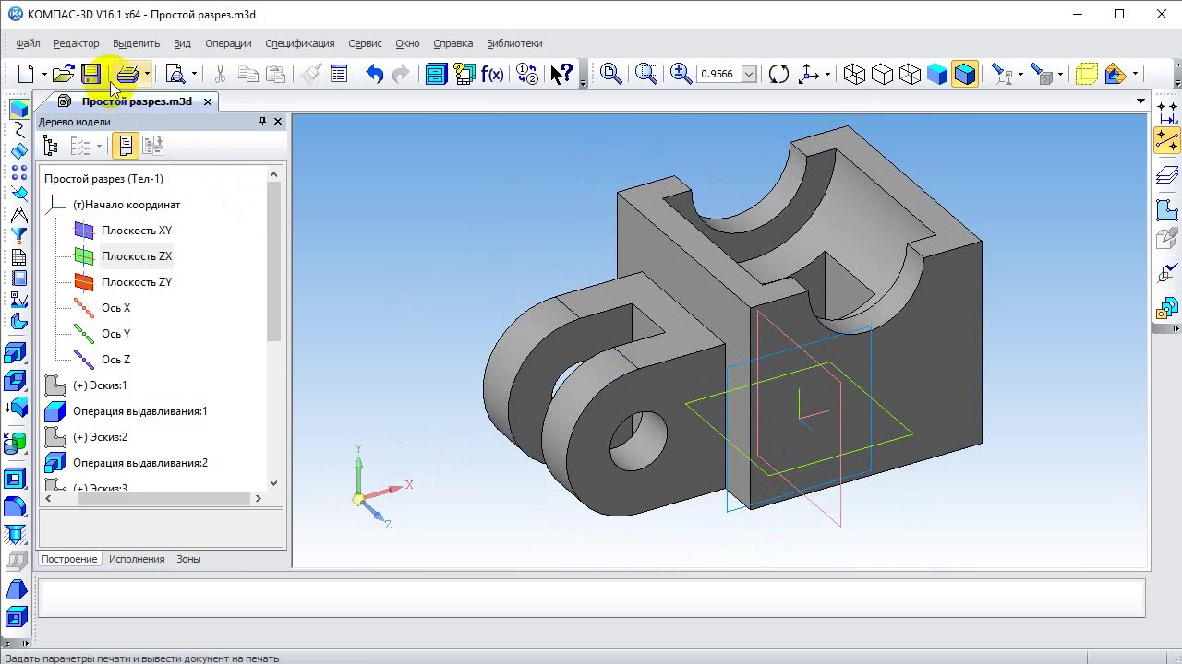
Task: Select the wireframe display mode icon
Action: (x=854, y=75)
